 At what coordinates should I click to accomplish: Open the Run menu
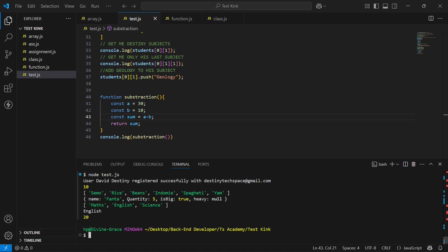coord(95,6)
